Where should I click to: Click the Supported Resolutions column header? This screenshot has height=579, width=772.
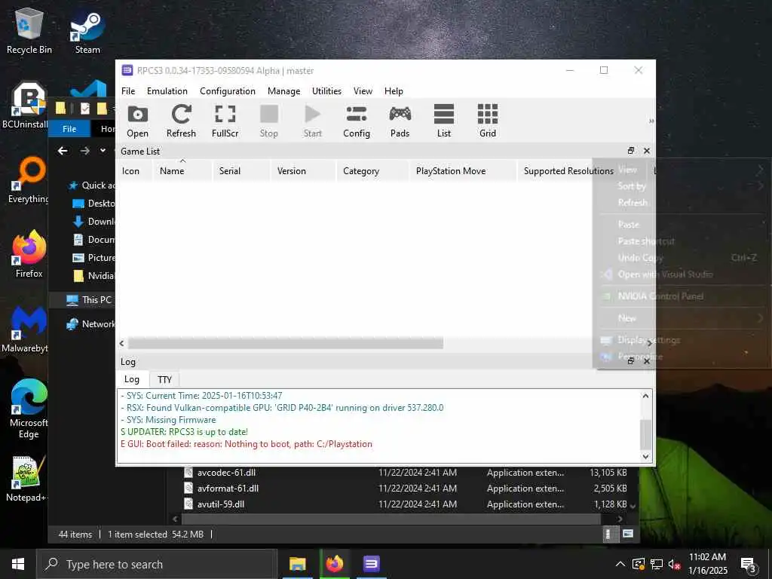point(568,171)
